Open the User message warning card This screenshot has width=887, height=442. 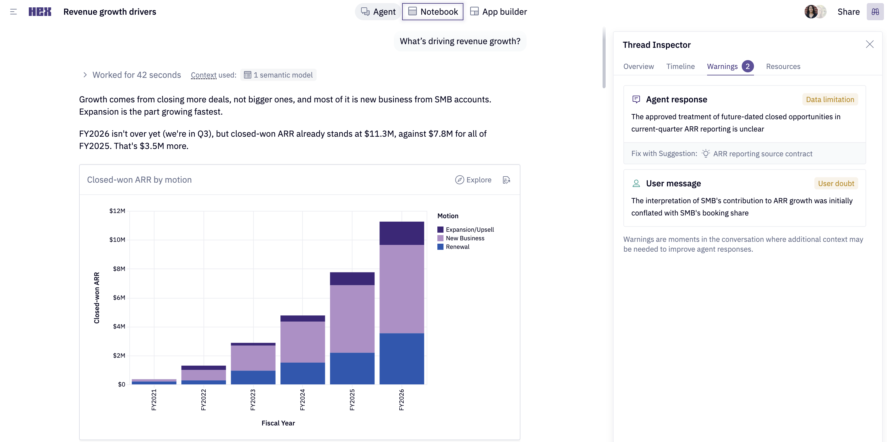[x=744, y=198]
